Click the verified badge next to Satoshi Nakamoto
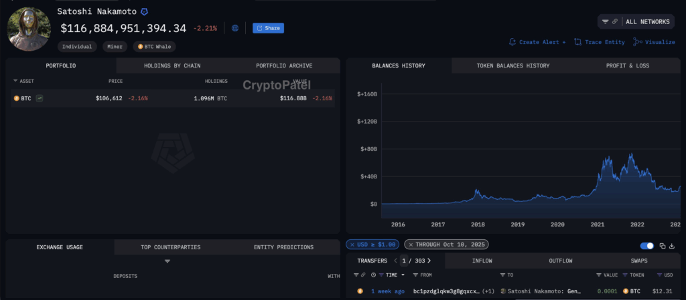This screenshot has height=300, width=686. coord(144,12)
